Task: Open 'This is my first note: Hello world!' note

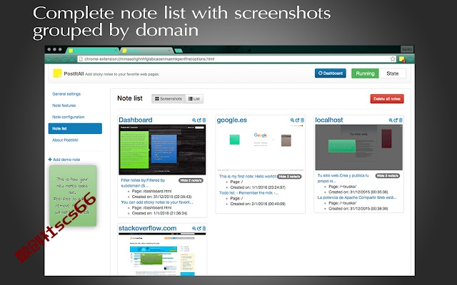Action: tap(248, 176)
